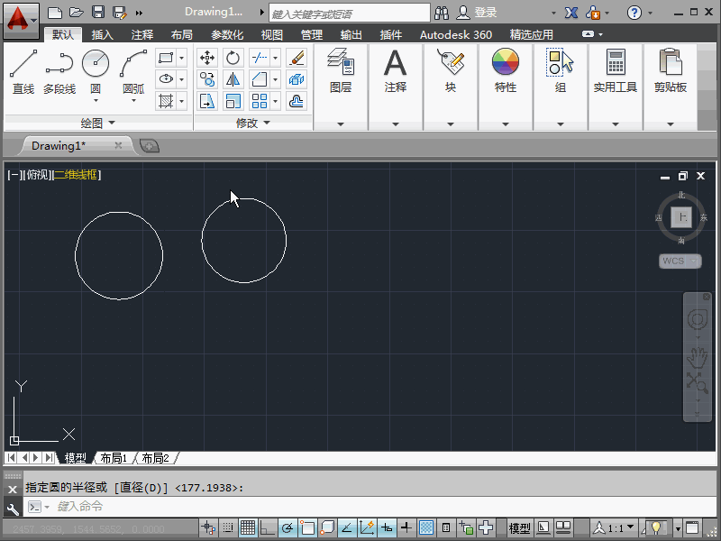Open the View (视图) ribbon tab
The height and width of the screenshot is (541, 721).
click(271, 35)
